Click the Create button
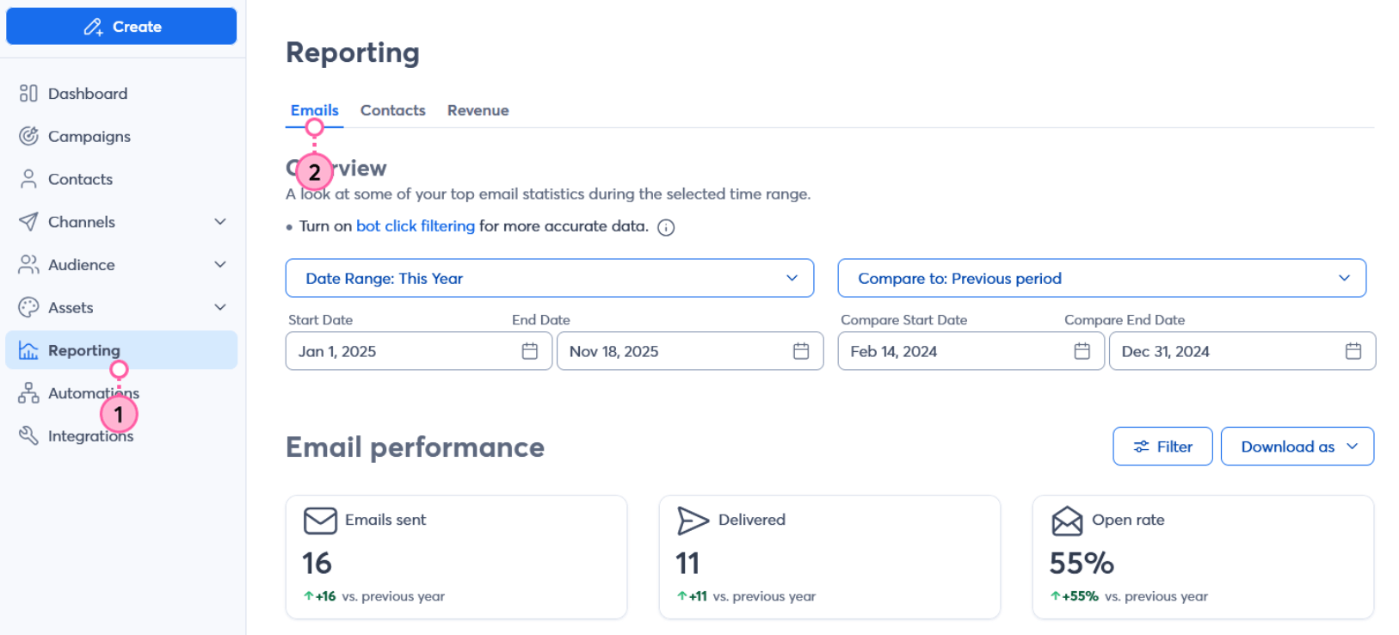Image resolution: width=1399 pixels, height=635 pixels. [121, 27]
